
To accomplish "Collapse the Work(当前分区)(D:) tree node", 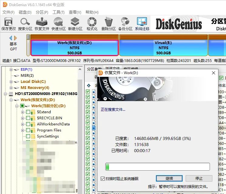I will [x=17, y=106].
